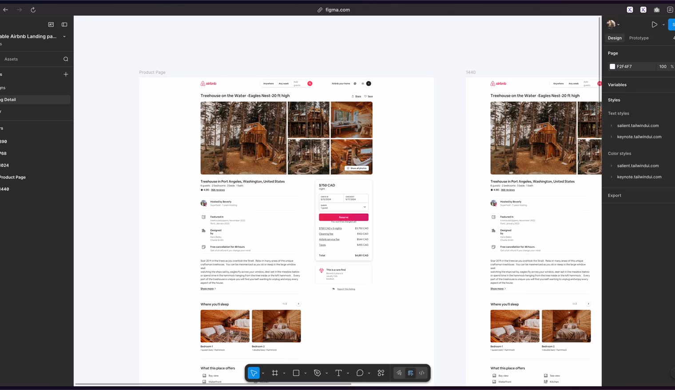The width and height of the screenshot is (675, 390).
Task: Open the Actions components icon
Action: pos(381,373)
